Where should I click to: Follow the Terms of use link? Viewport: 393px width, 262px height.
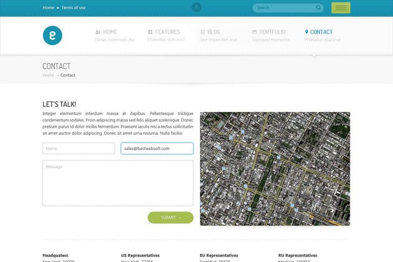[x=74, y=7]
